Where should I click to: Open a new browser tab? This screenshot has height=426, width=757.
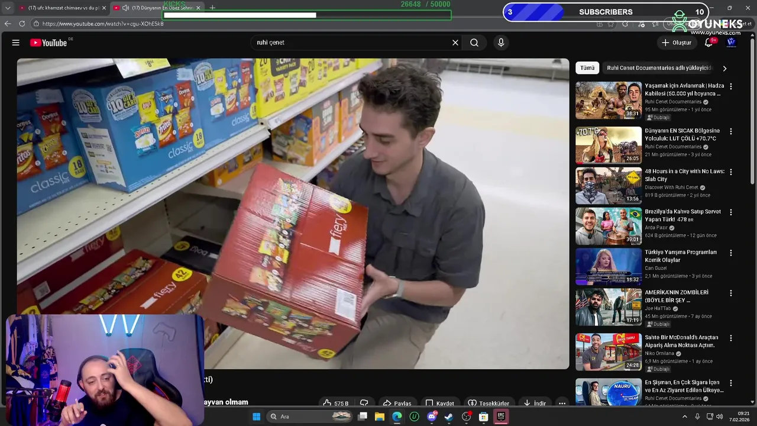(x=212, y=8)
